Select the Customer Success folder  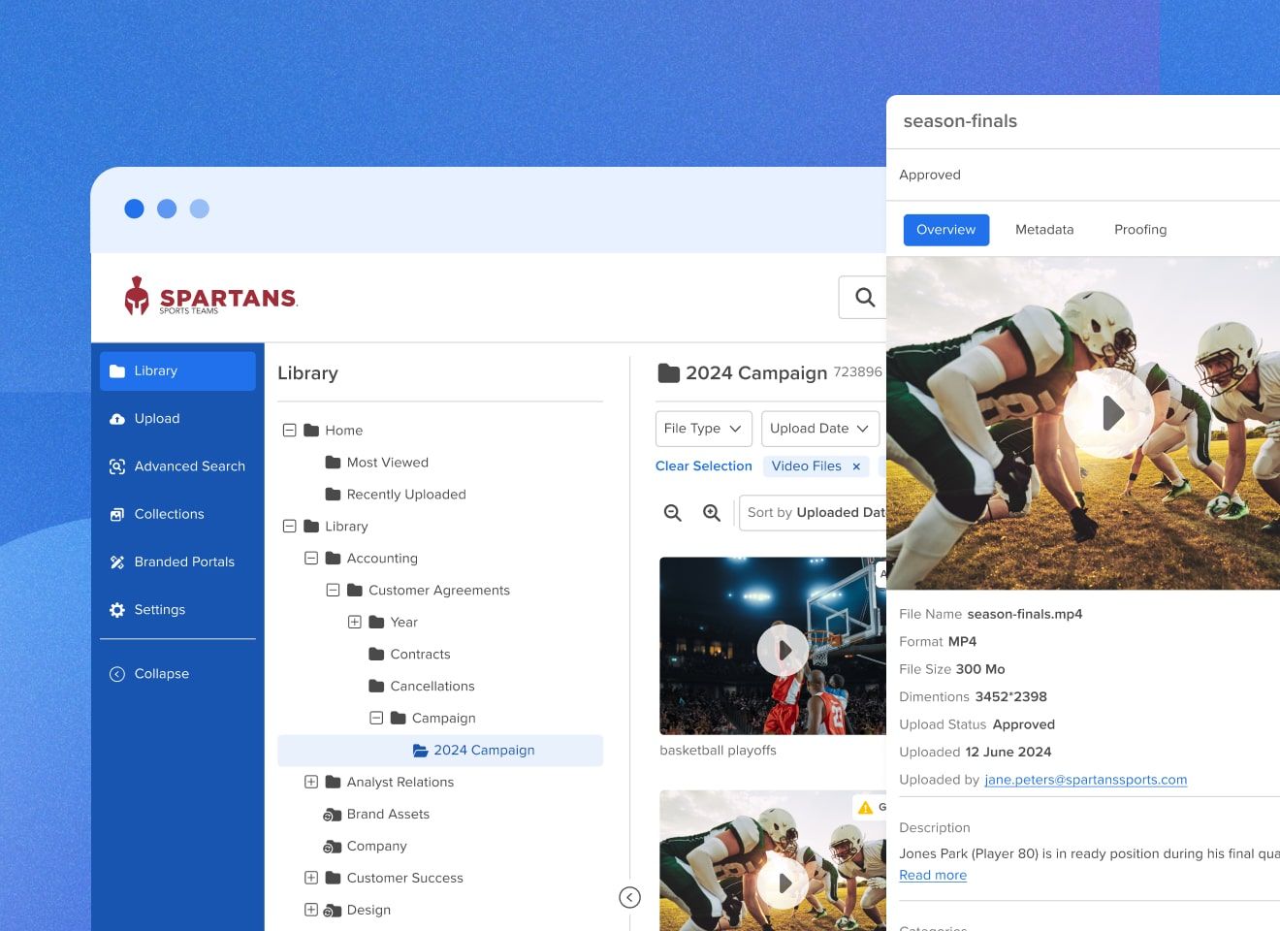coord(394,879)
